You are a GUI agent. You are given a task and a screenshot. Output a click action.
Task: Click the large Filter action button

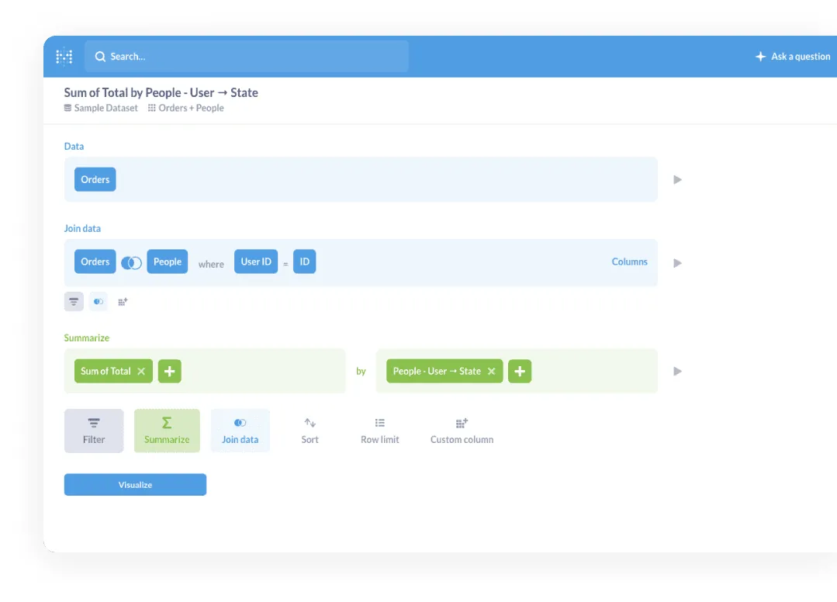tap(94, 431)
